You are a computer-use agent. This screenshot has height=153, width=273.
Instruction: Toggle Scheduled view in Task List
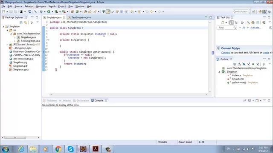pos(236,23)
